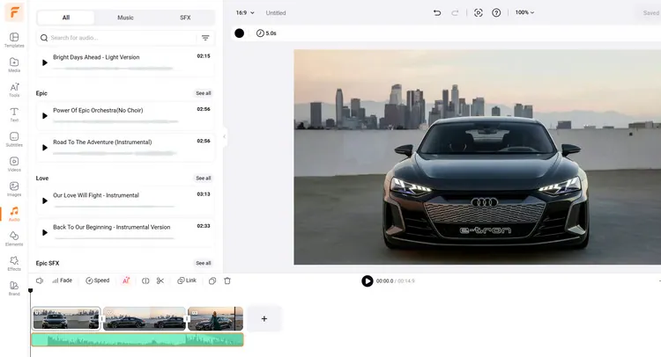Select the second side-view car clip
This screenshot has height=357, width=661.
(145, 318)
